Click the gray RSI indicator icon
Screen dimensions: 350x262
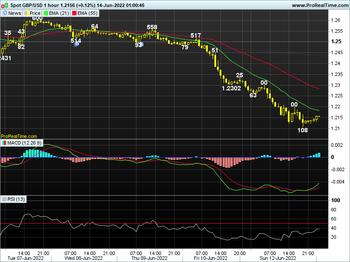click(4, 199)
